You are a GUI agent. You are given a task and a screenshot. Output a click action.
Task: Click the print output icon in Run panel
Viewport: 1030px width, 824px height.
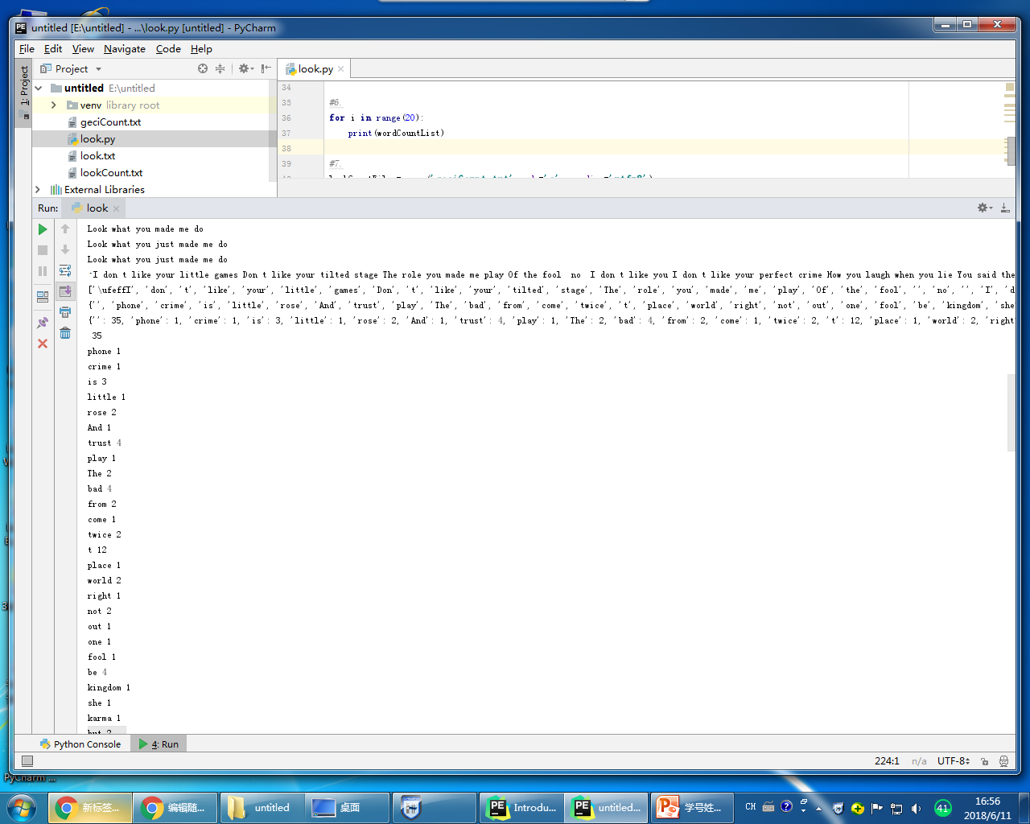tap(65, 312)
